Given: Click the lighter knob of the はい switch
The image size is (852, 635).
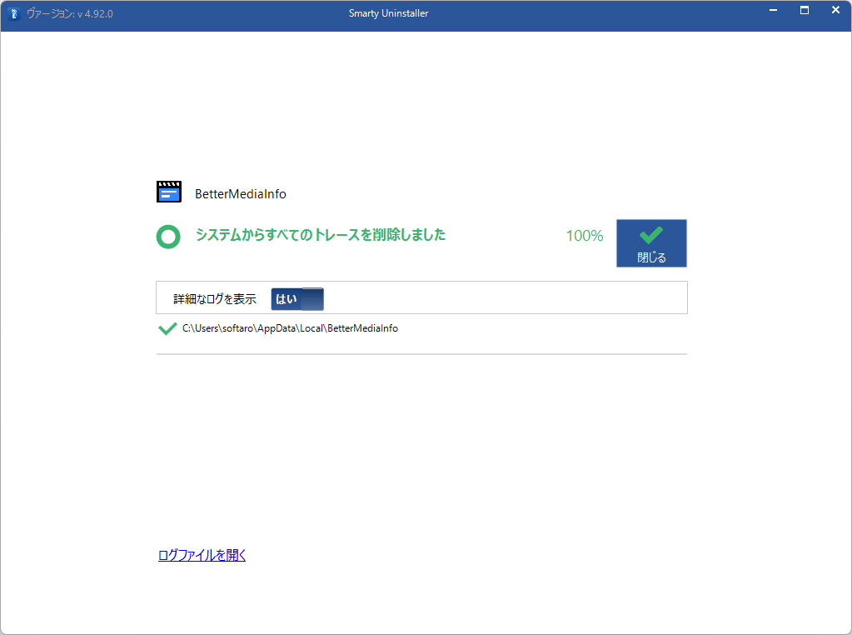Looking at the screenshot, I should 311,299.
